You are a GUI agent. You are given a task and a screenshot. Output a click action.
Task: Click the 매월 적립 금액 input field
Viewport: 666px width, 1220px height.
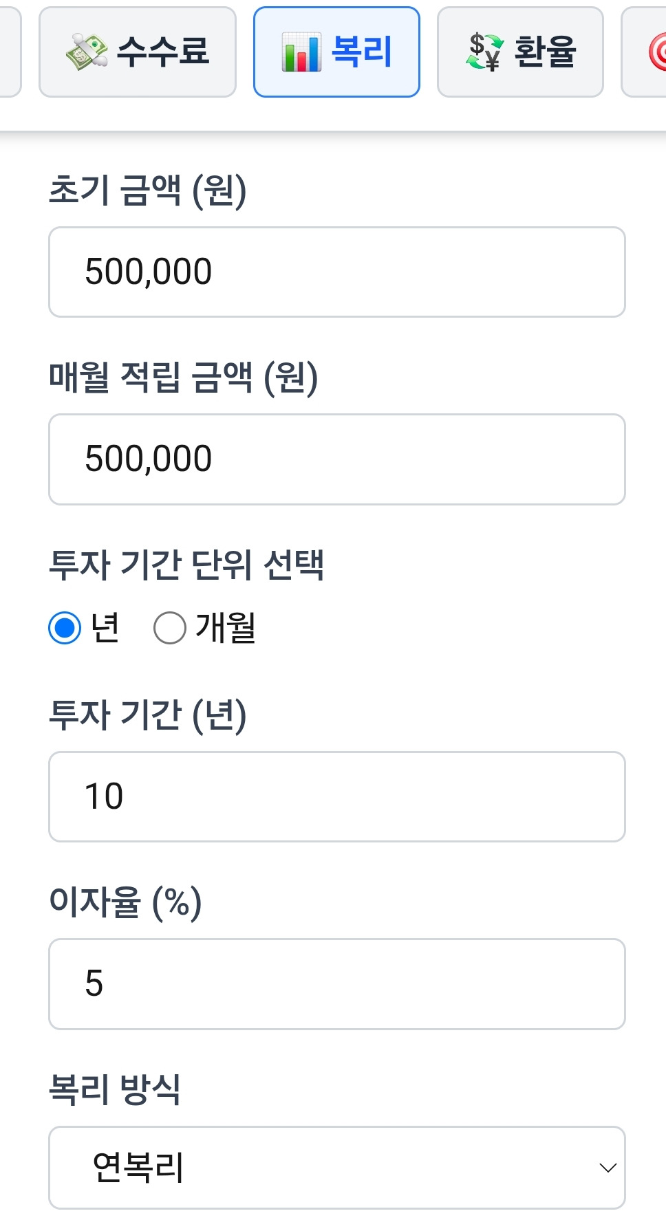pyautogui.click(x=336, y=459)
